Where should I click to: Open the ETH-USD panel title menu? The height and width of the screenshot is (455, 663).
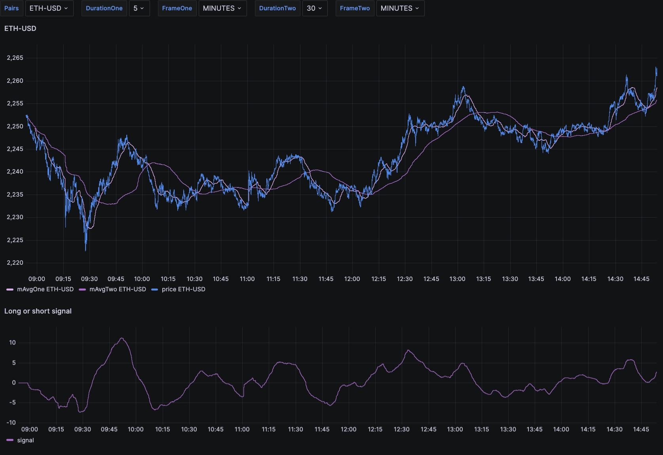[20, 29]
